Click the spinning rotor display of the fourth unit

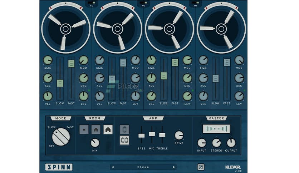click(x=221, y=29)
